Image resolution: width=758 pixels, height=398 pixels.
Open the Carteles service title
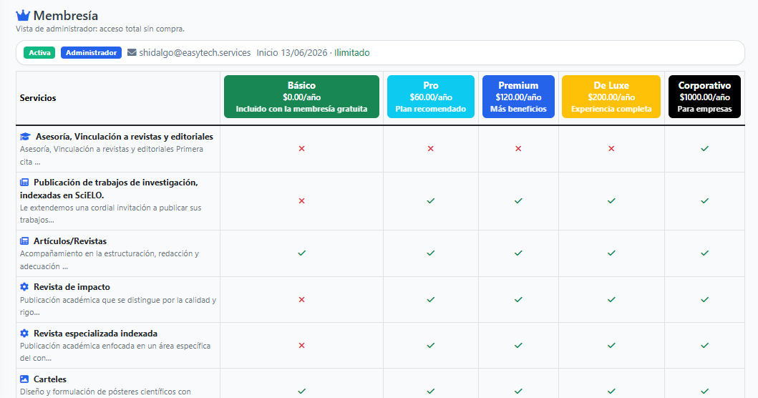click(x=50, y=379)
